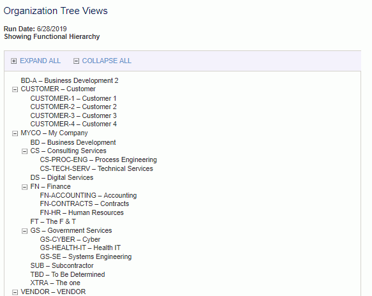Collapse the FN – Finance branch
Image resolution: width=372 pixels, height=296 pixels.
(24, 187)
